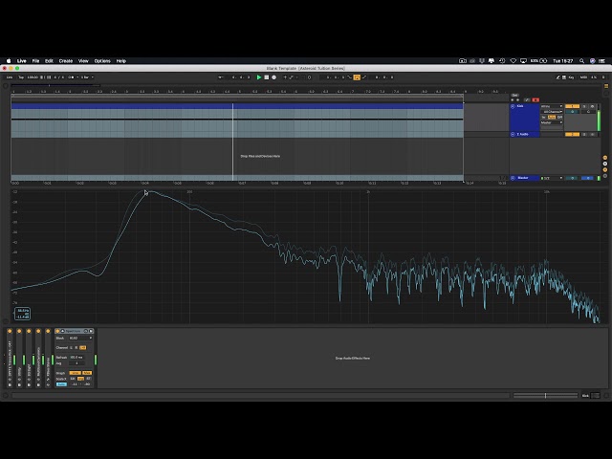
Task: Open the Edit menu
Action: (x=49, y=61)
